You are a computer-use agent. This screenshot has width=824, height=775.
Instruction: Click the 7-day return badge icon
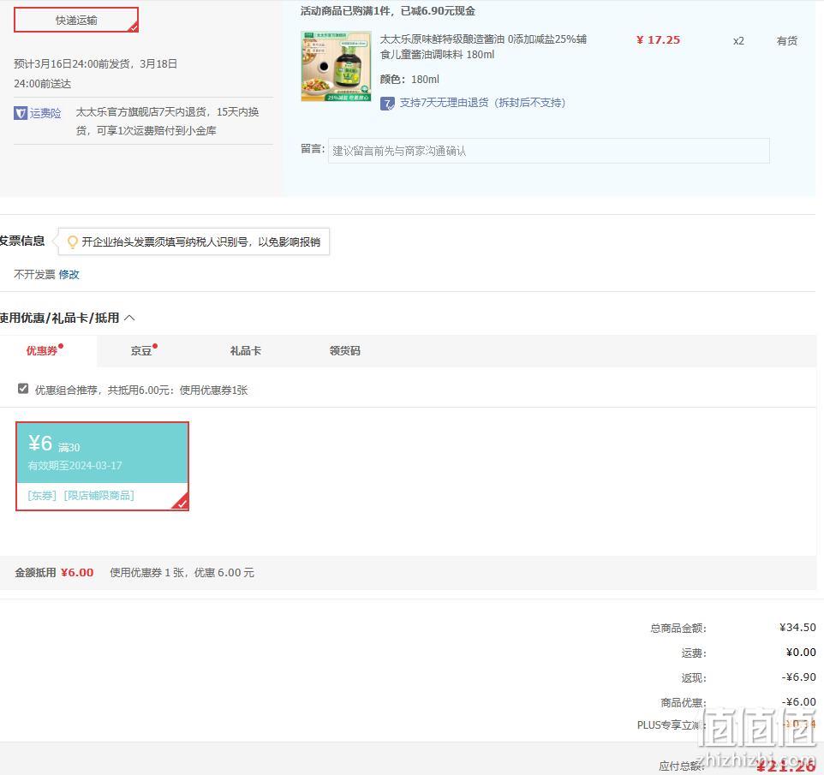(387, 103)
